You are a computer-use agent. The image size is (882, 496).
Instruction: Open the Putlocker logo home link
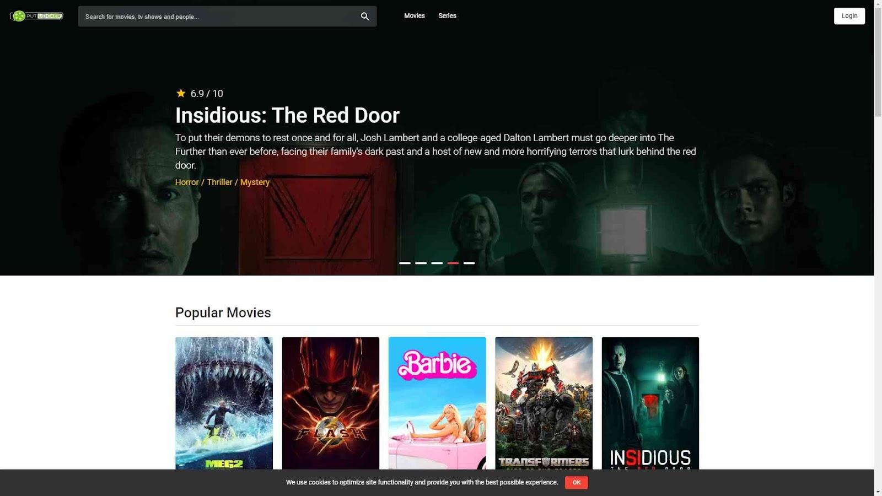coord(36,16)
